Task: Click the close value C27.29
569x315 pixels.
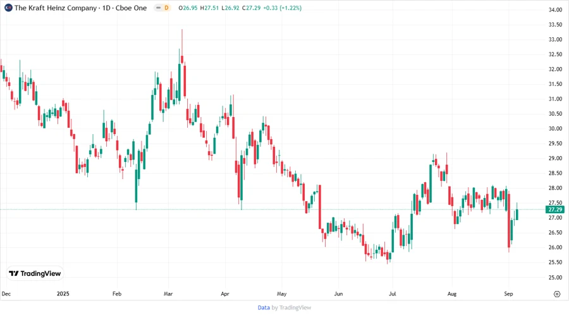Action: (x=251, y=8)
